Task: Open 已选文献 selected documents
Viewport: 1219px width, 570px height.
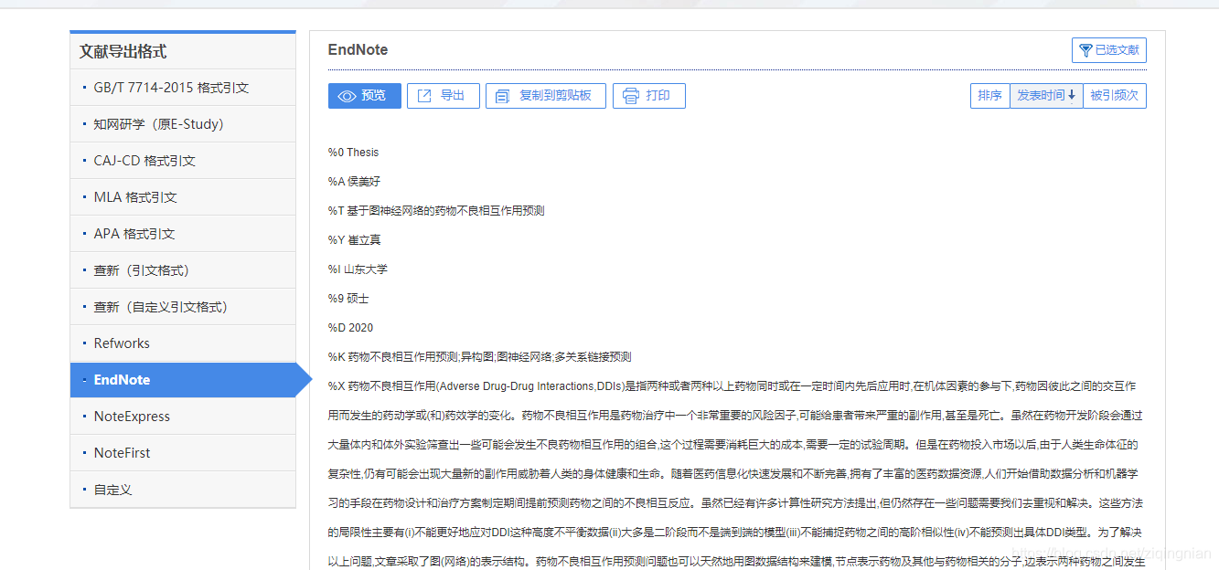Action: pyautogui.click(x=1108, y=50)
